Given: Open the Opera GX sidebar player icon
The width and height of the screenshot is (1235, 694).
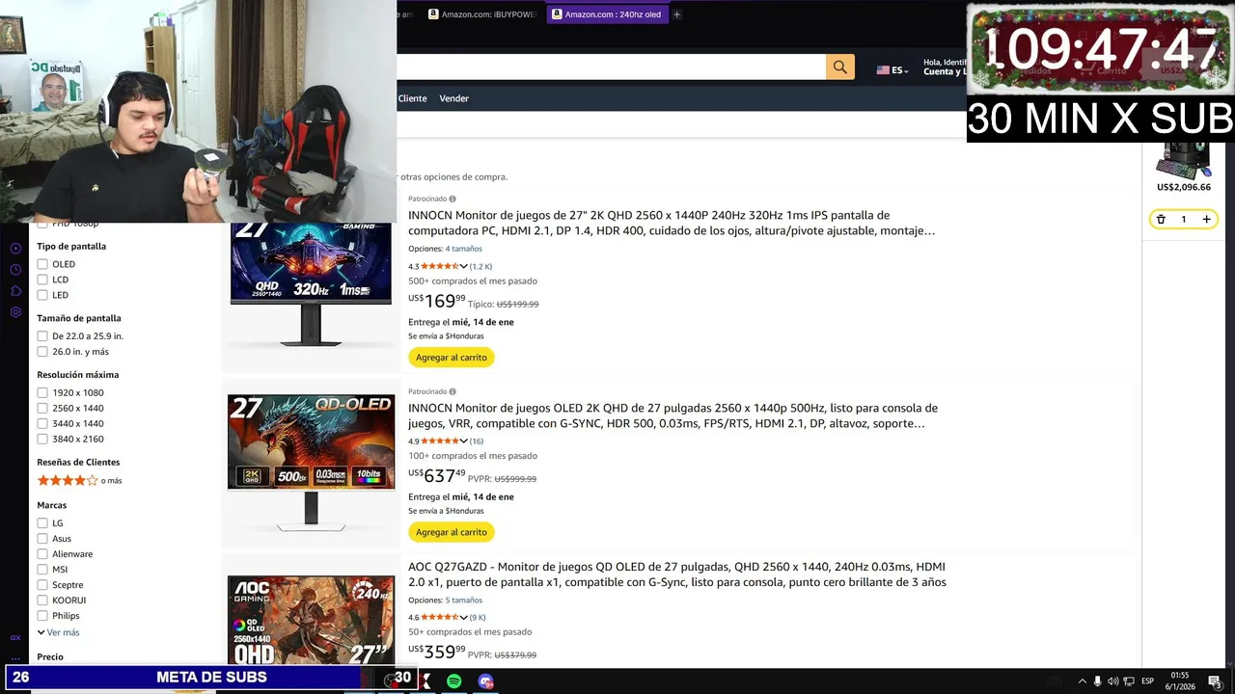Looking at the screenshot, I should tap(15, 249).
